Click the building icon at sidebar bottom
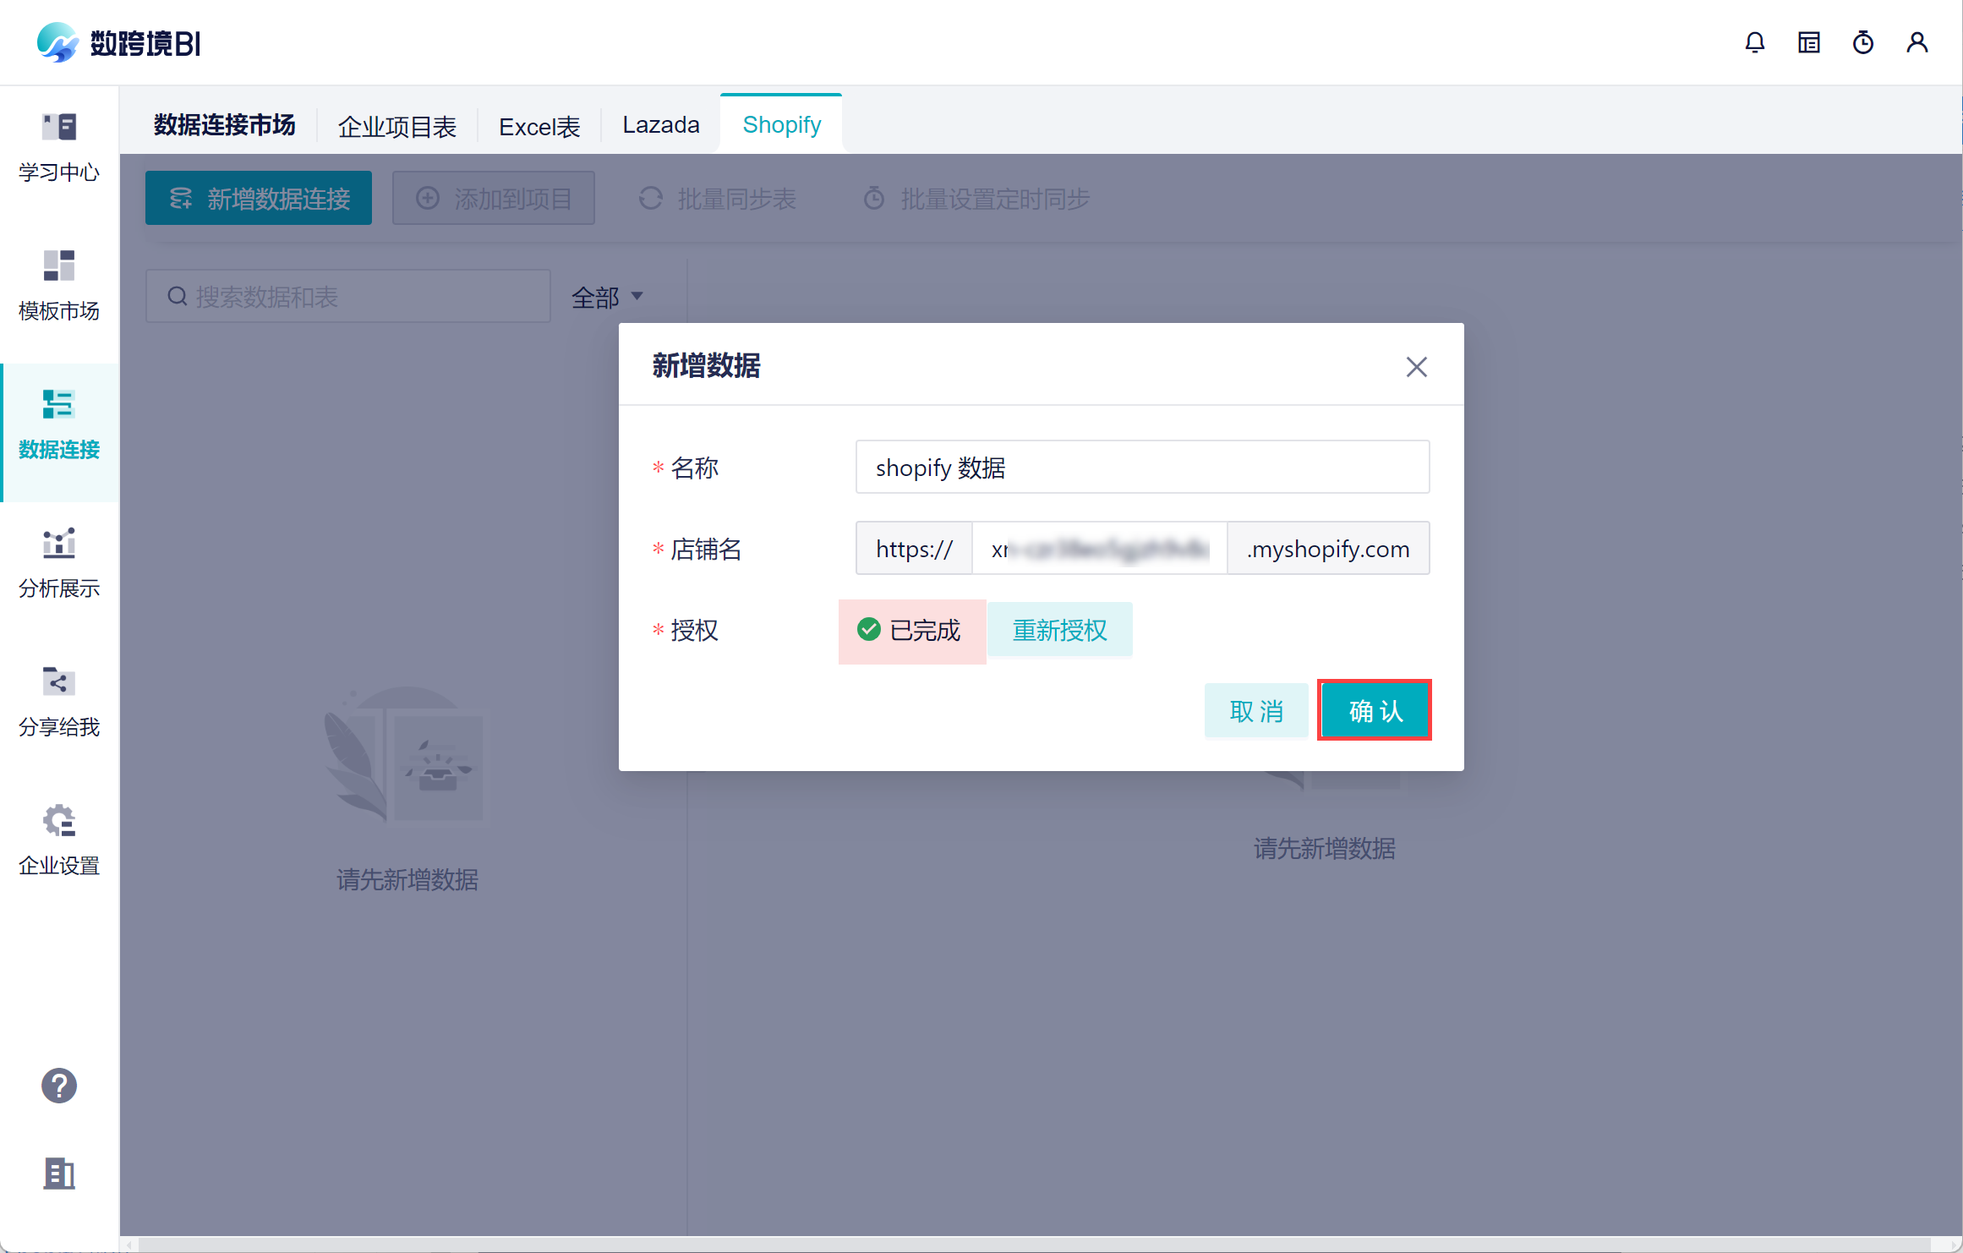 59,1174
